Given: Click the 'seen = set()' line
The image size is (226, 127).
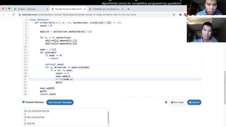Looking at the screenshot, I should click(x=48, y=49).
